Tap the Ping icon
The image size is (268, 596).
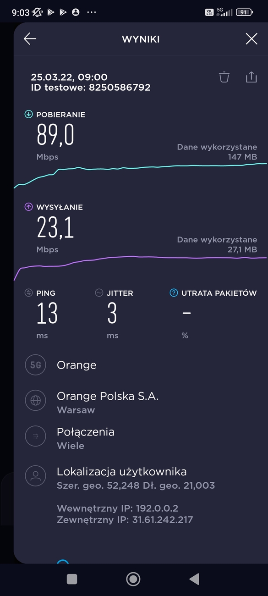coord(28,293)
